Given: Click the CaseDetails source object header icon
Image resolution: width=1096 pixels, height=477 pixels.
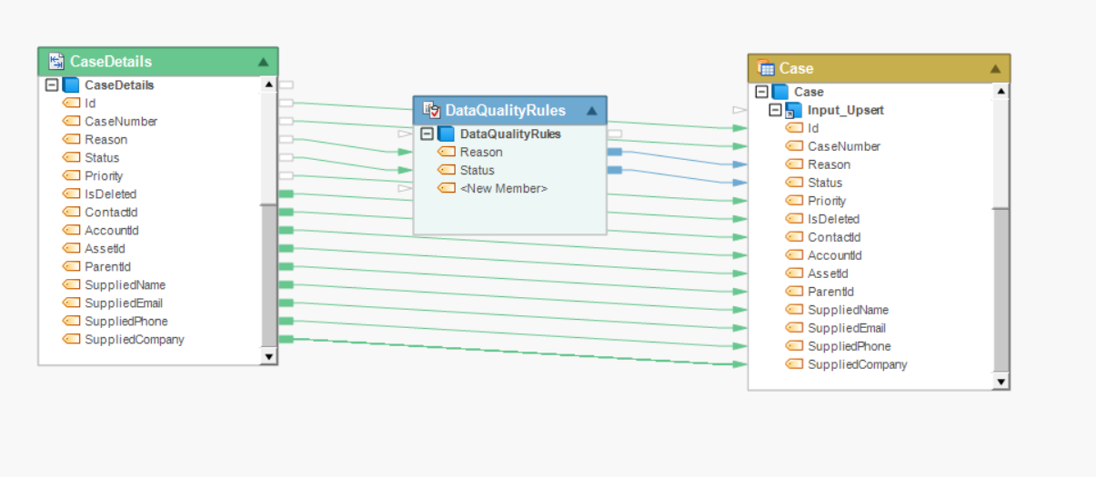Looking at the screenshot, I should point(56,62).
